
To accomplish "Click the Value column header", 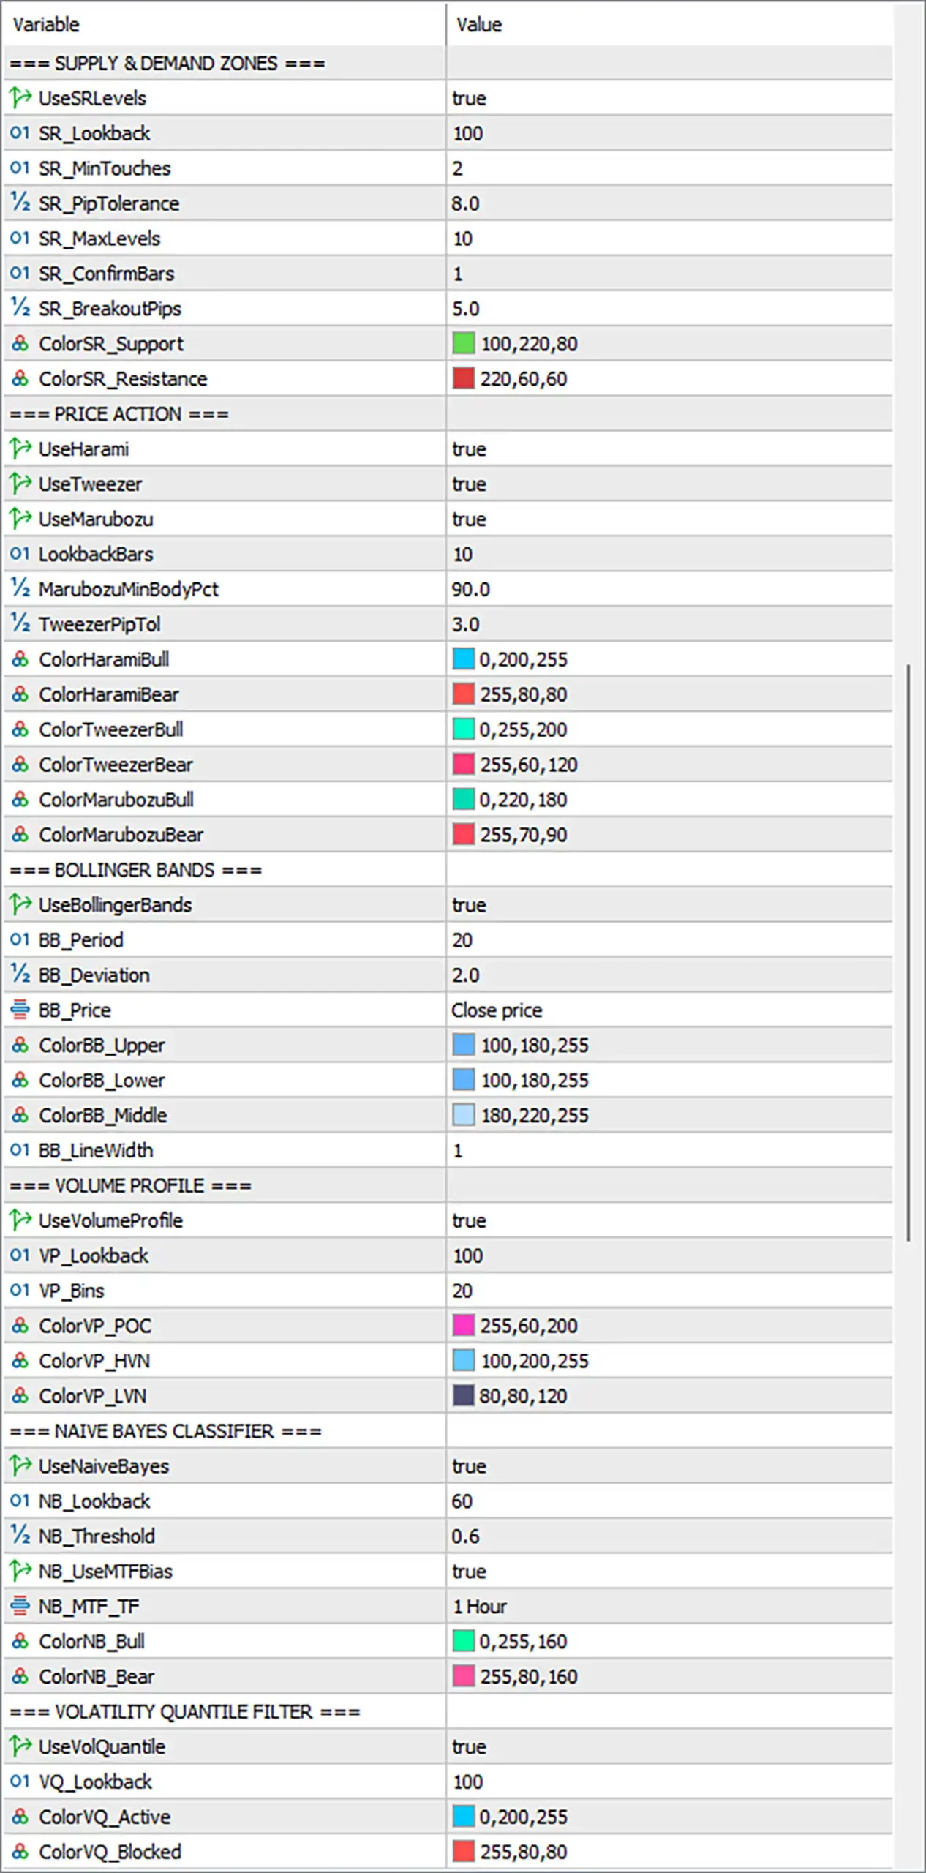I will point(669,24).
